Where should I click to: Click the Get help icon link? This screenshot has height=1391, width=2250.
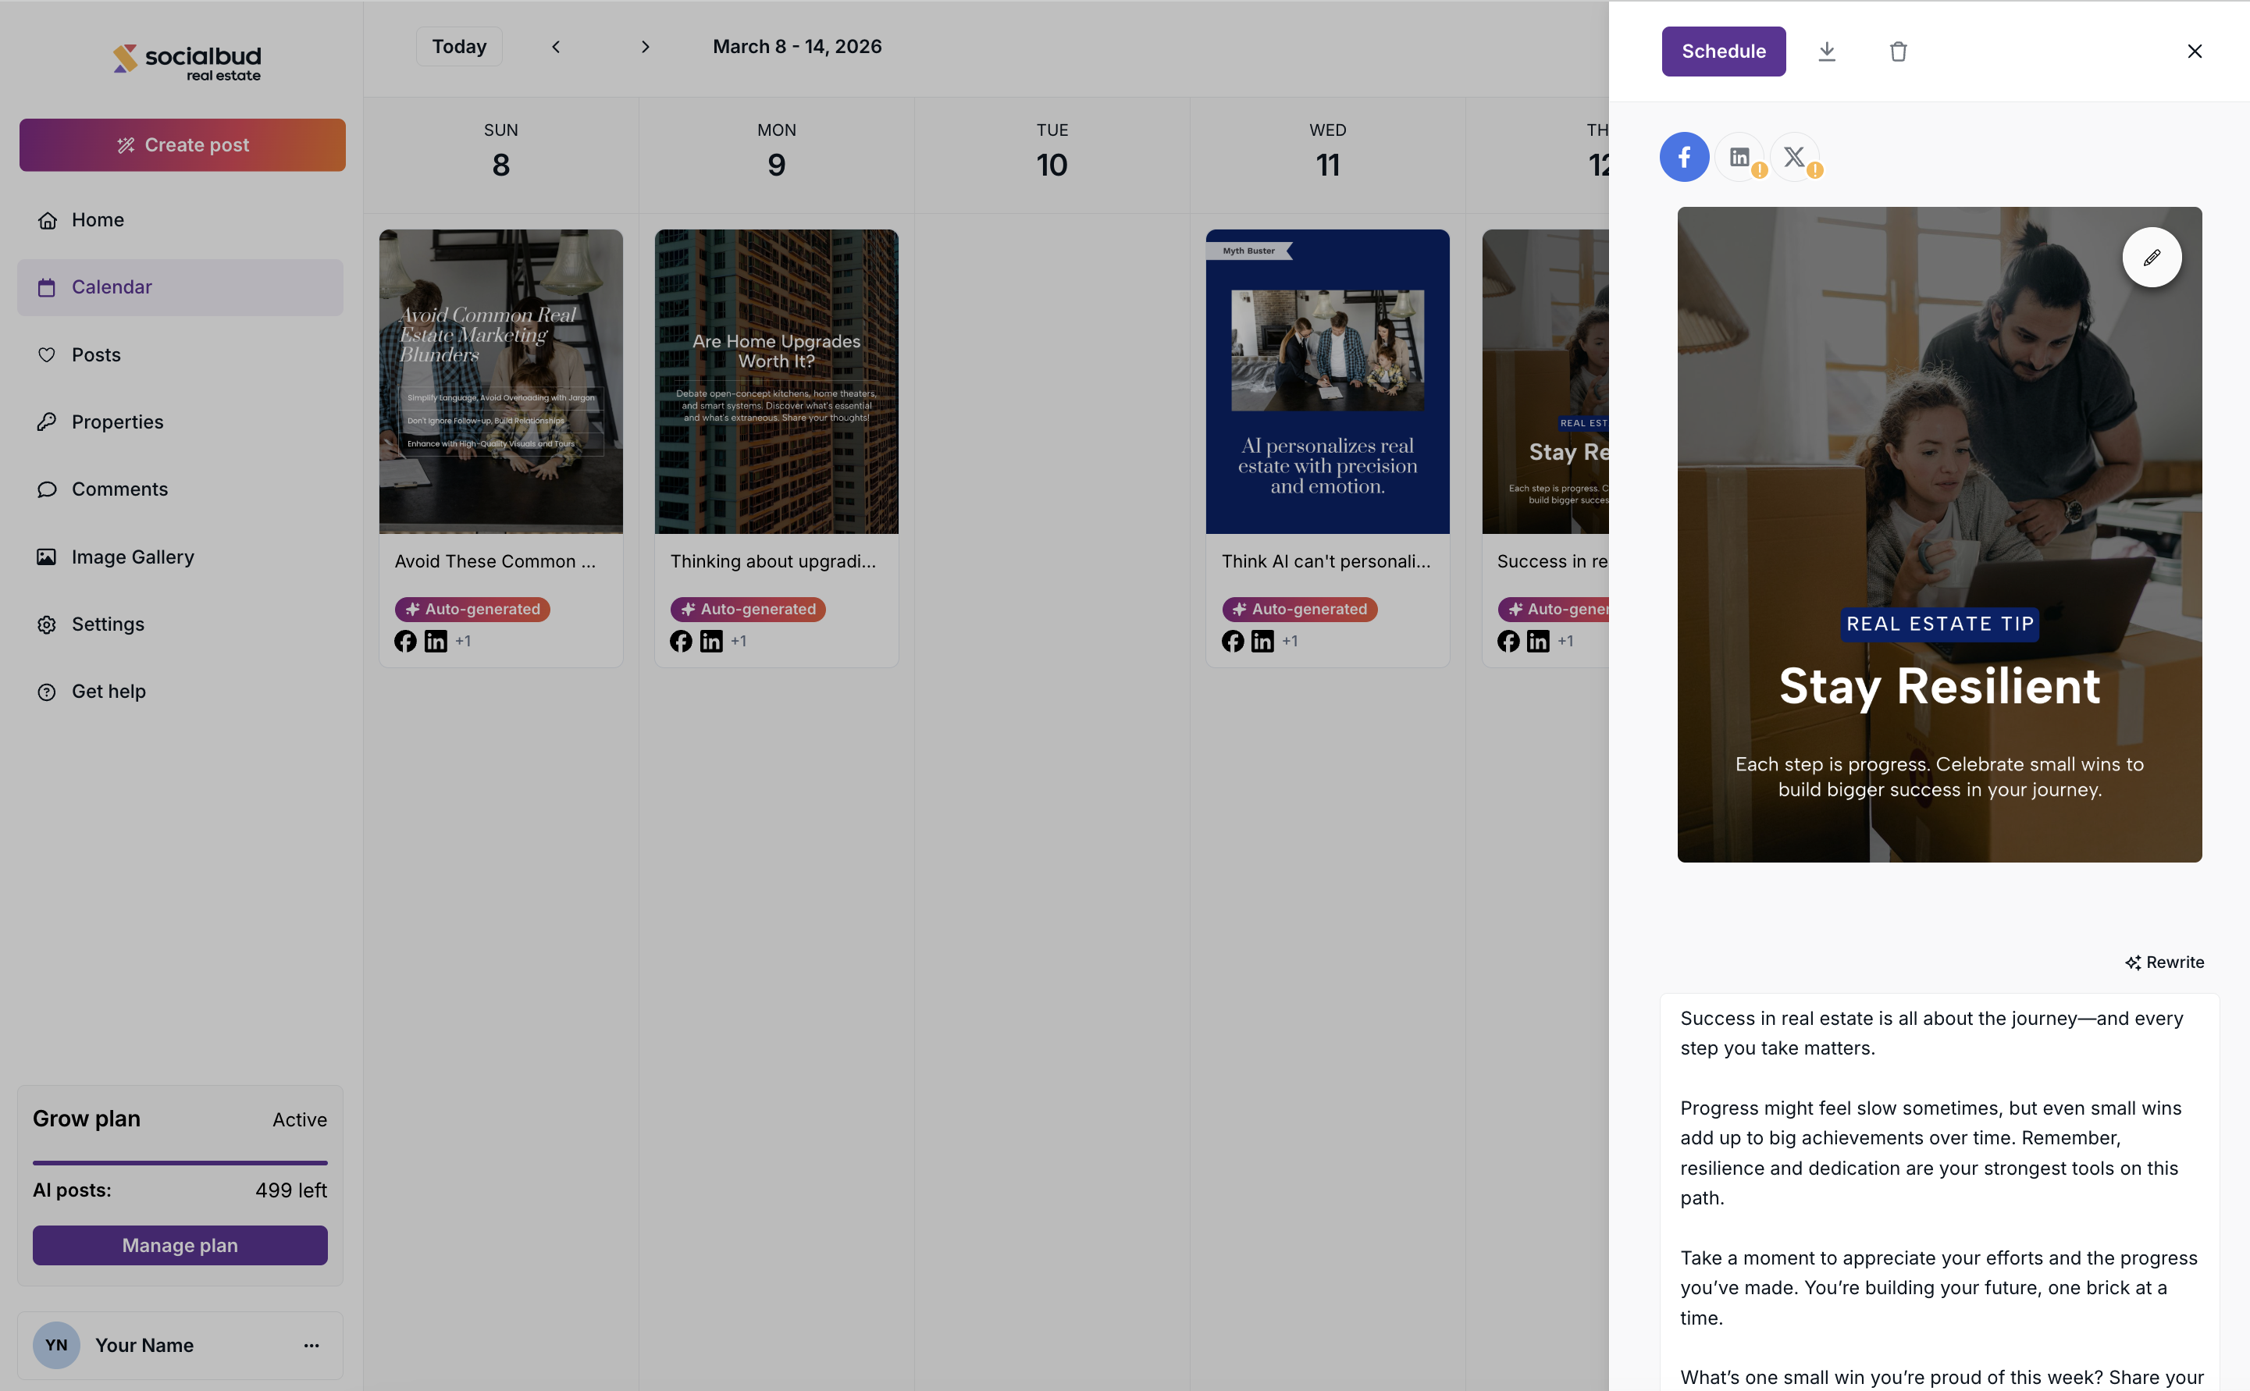(x=108, y=691)
